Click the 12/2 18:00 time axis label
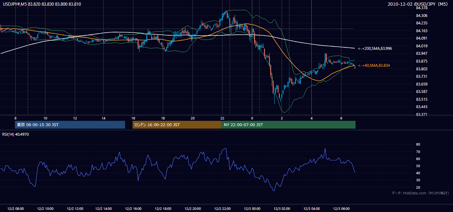Viewport: 453px width, 212px height. [x=163, y=208]
